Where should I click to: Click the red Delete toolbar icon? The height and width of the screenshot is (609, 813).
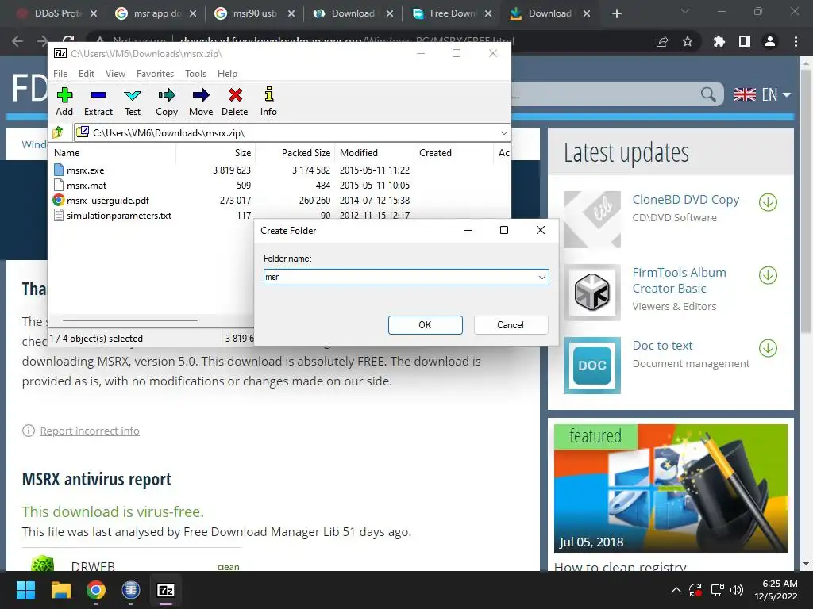click(235, 95)
